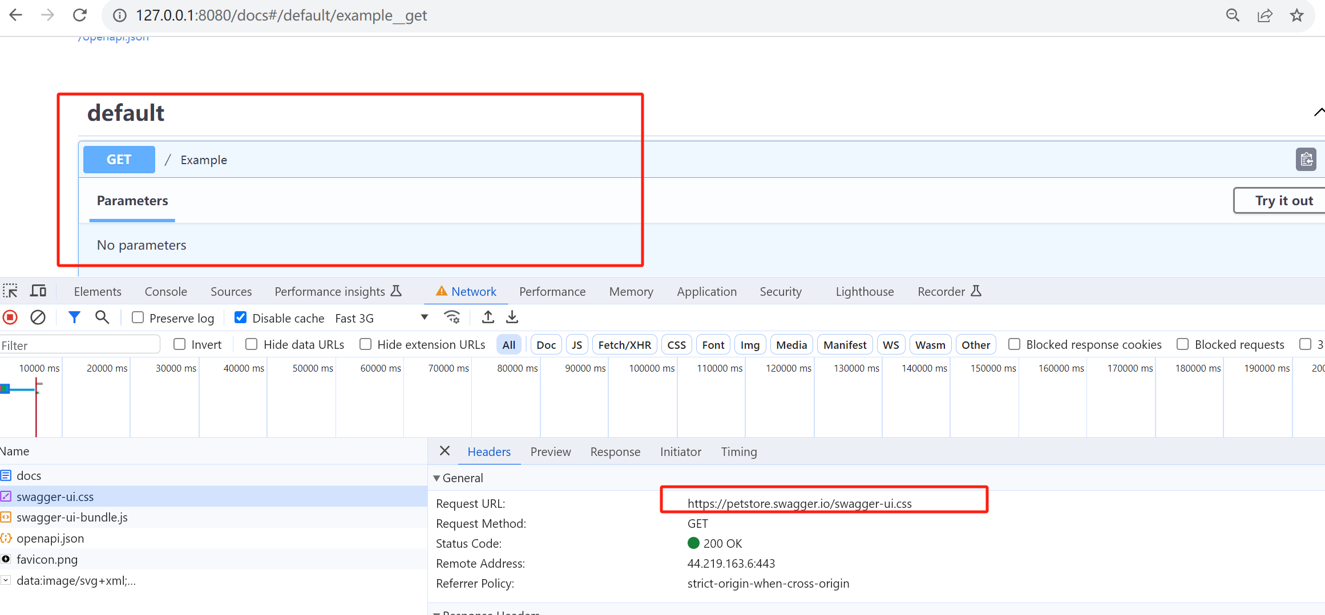Image resolution: width=1325 pixels, height=615 pixels.
Task: Enable Blocked response cookies checkbox
Action: pyautogui.click(x=1014, y=344)
